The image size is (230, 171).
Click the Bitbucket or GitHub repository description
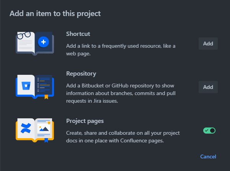tap(121, 93)
